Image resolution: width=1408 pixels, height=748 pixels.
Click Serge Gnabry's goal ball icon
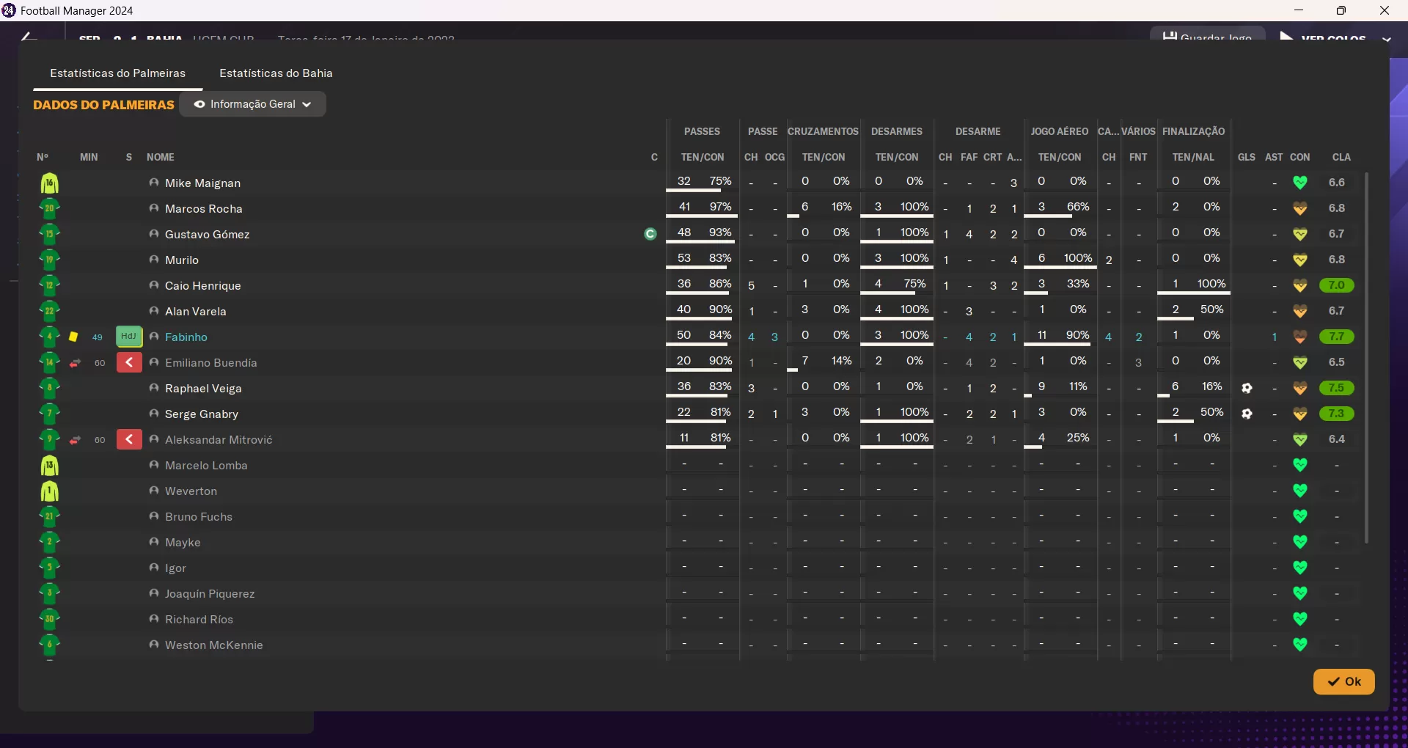coord(1247,414)
